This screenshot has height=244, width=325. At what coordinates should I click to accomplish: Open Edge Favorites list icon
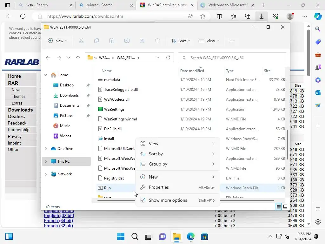pyautogui.click(x=233, y=16)
